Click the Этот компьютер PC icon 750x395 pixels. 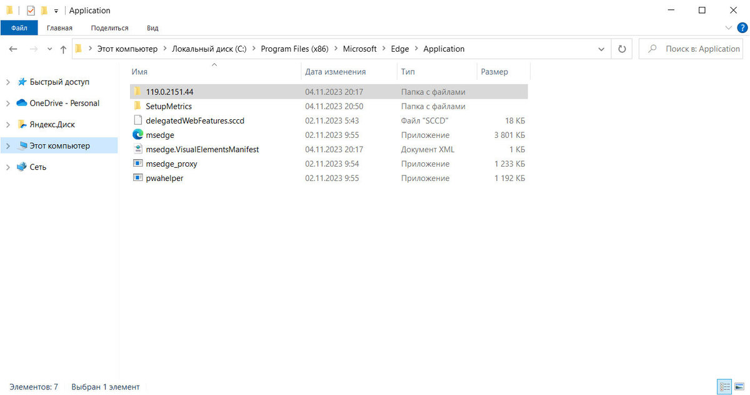[x=22, y=145]
